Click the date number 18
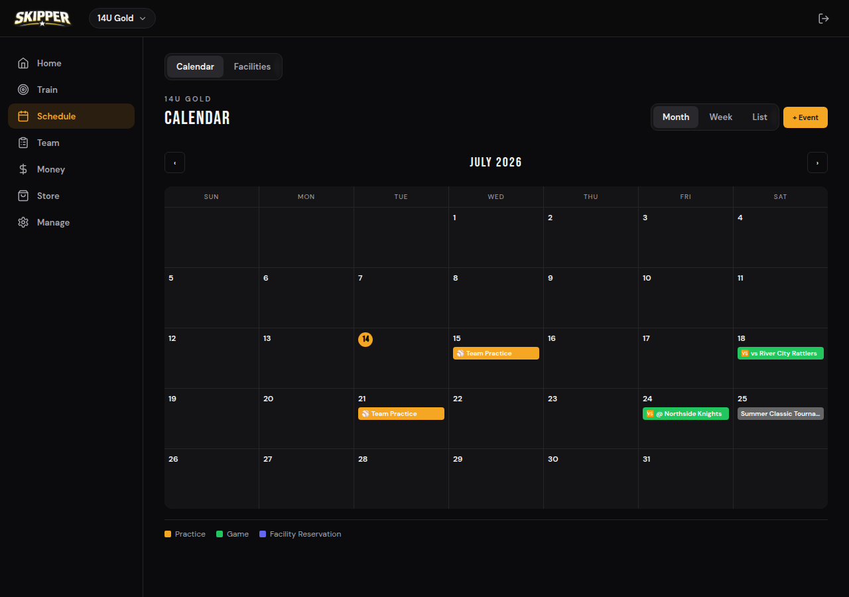849x597 pixels. [742, 338]
